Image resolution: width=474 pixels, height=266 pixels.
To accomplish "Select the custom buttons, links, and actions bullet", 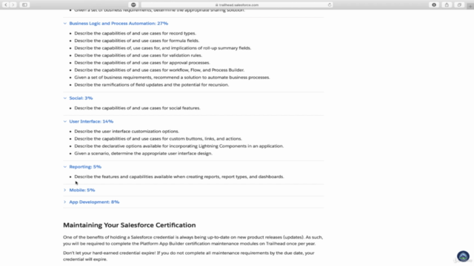I will pos(158,139).
